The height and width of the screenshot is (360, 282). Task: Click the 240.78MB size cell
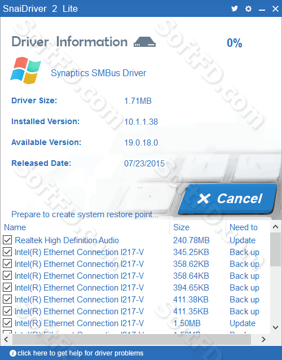[x=191, y=240]
